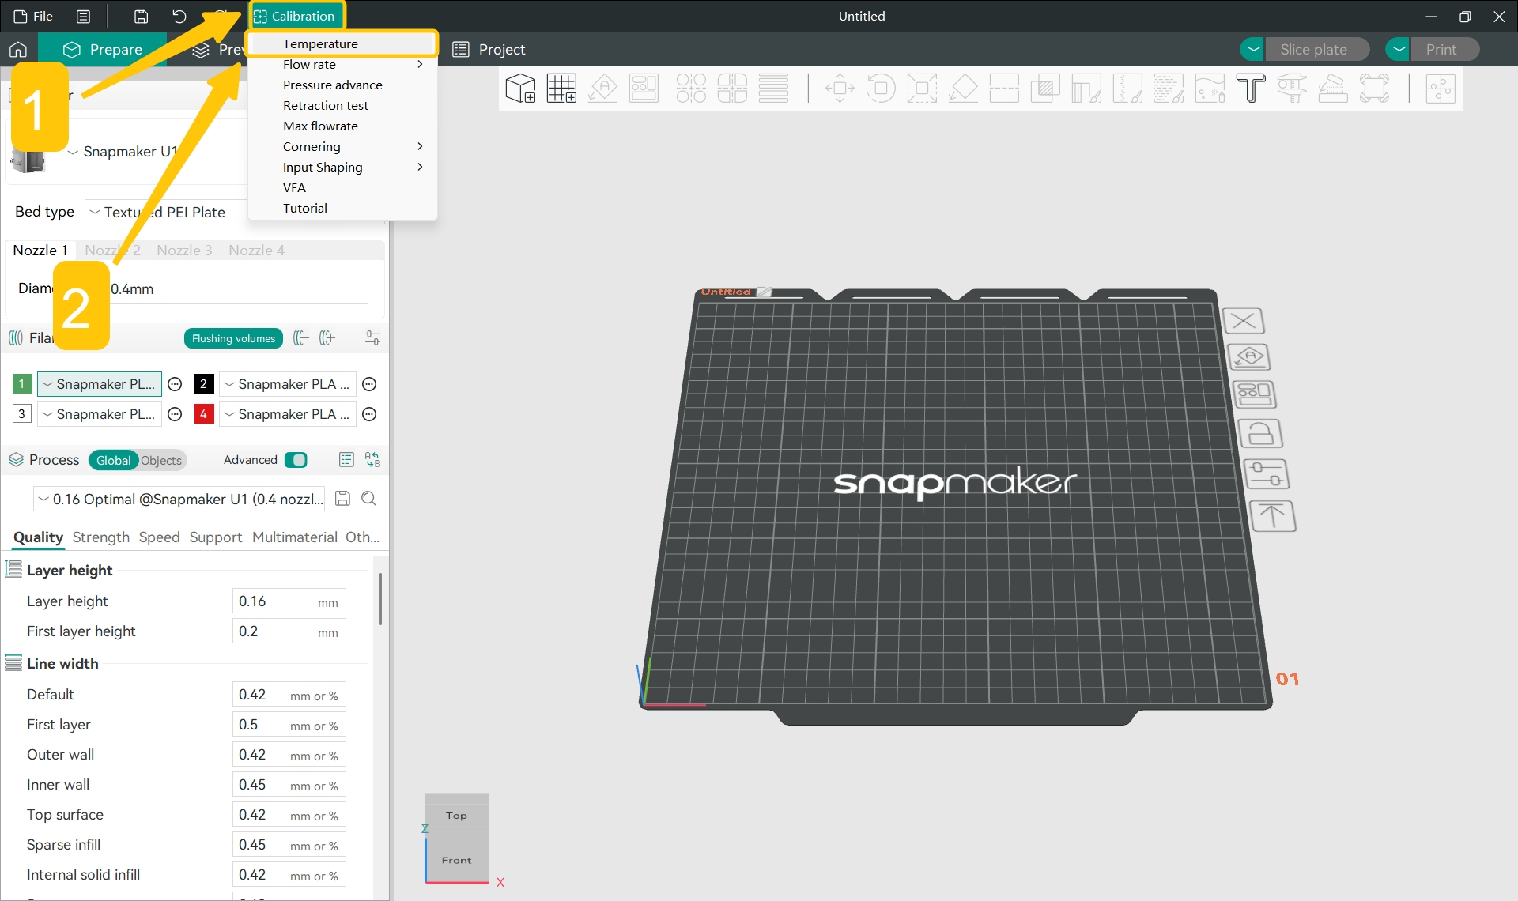Open the Mesh boolean tool

coord(1045,89)
